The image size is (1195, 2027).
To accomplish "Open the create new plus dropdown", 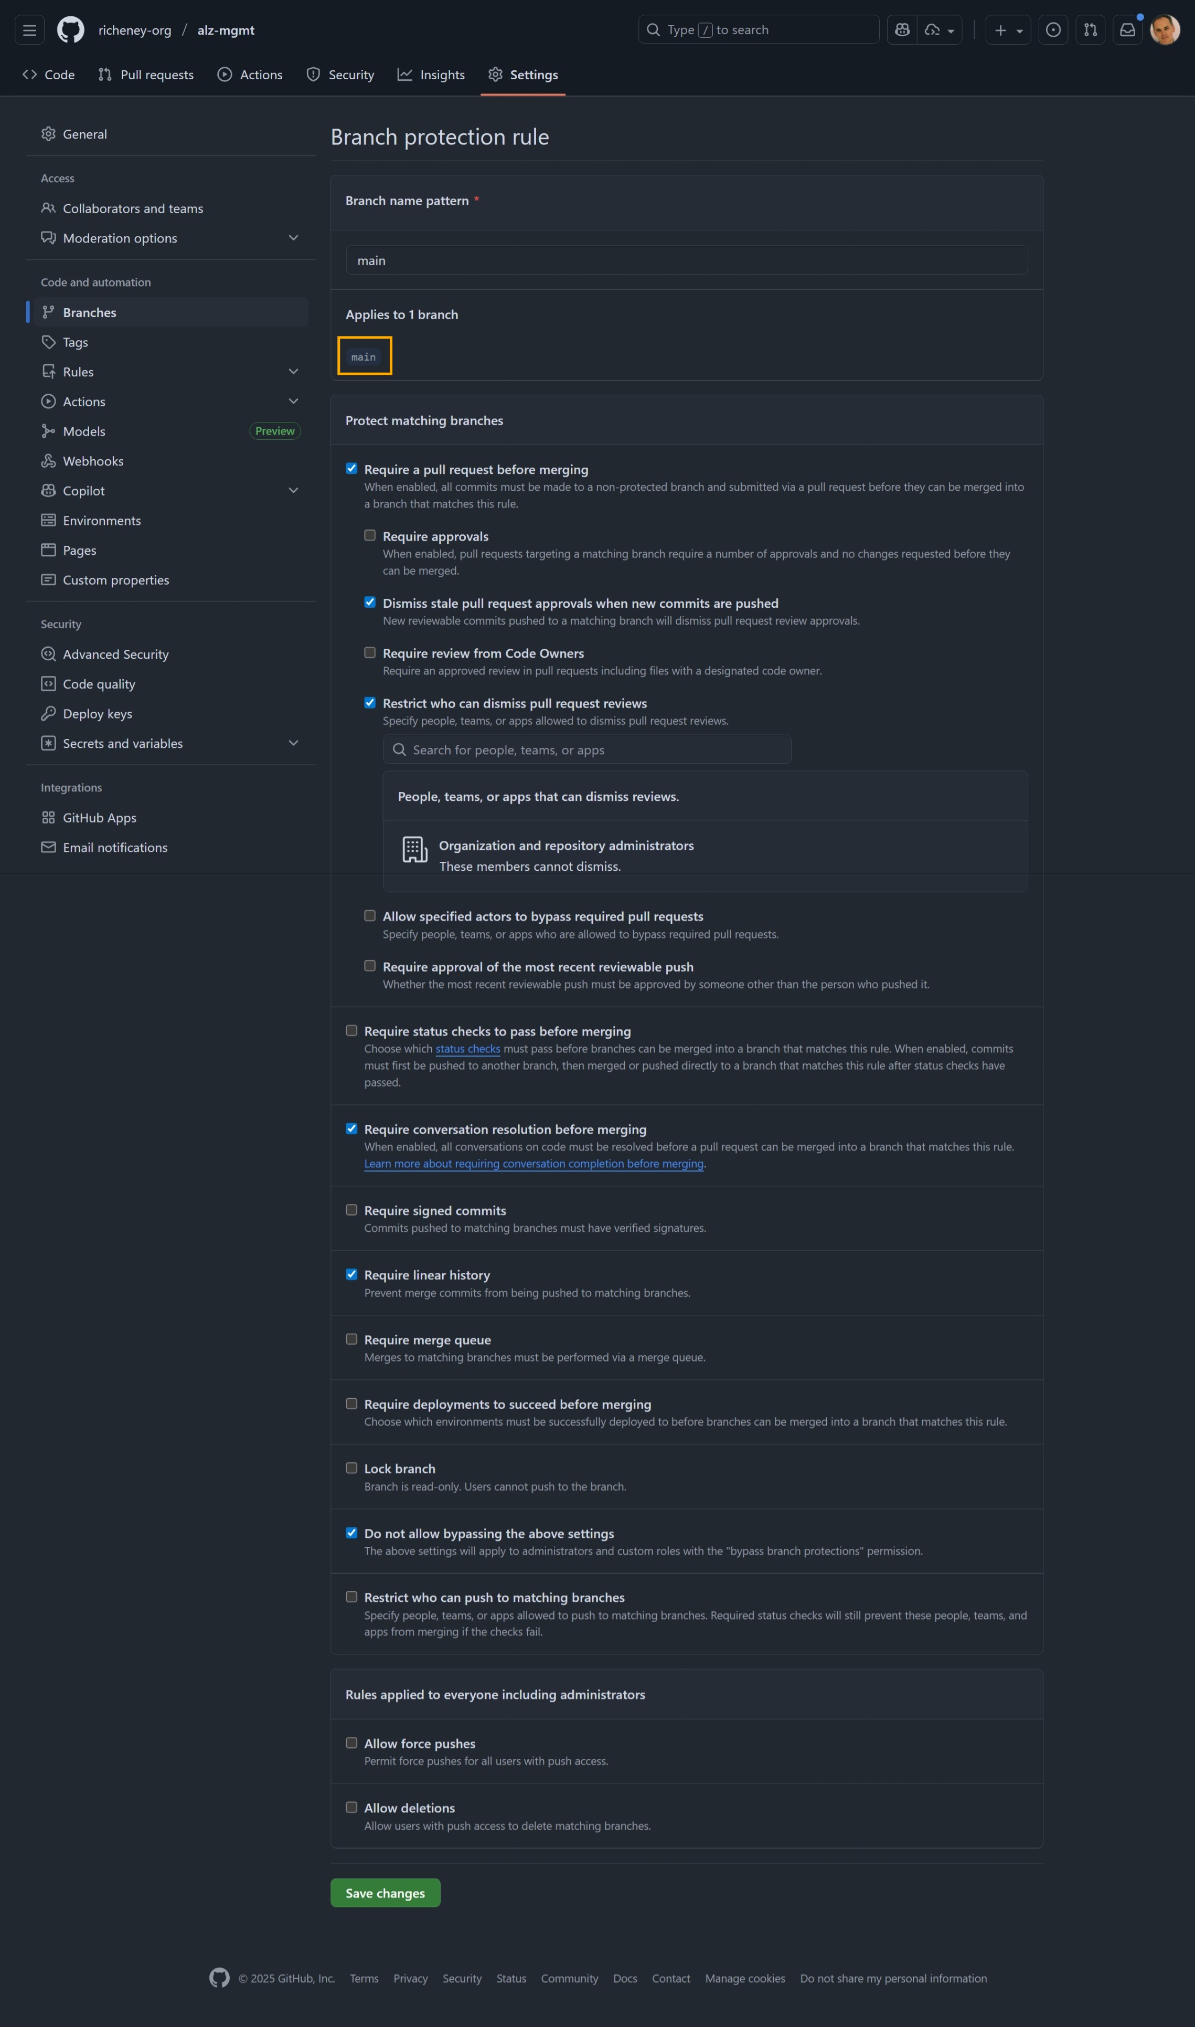I will click(x=1007, y=30).
